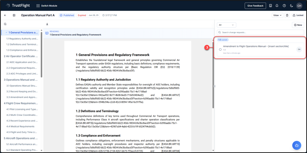
Task: Open the All filter dropdown
Action: 226,25
